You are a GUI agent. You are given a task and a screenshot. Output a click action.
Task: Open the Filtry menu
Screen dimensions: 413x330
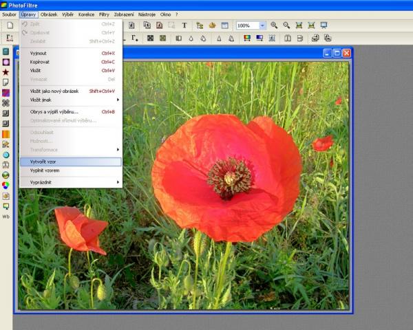click(x=104, y=14)
